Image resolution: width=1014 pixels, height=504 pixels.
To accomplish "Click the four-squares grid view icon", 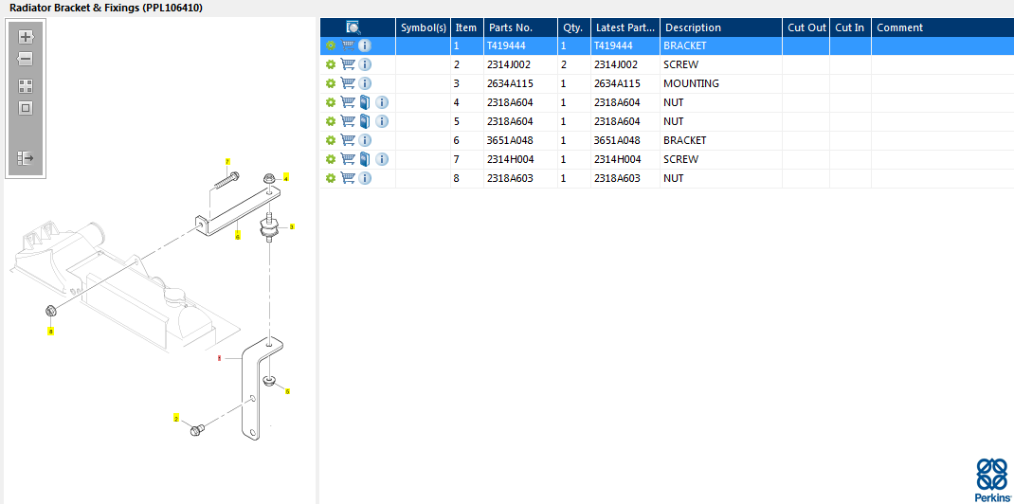I will [x=26, y=85].
